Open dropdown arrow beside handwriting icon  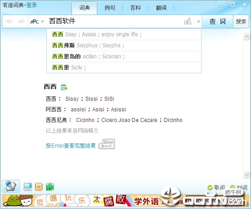coord(198,22)
